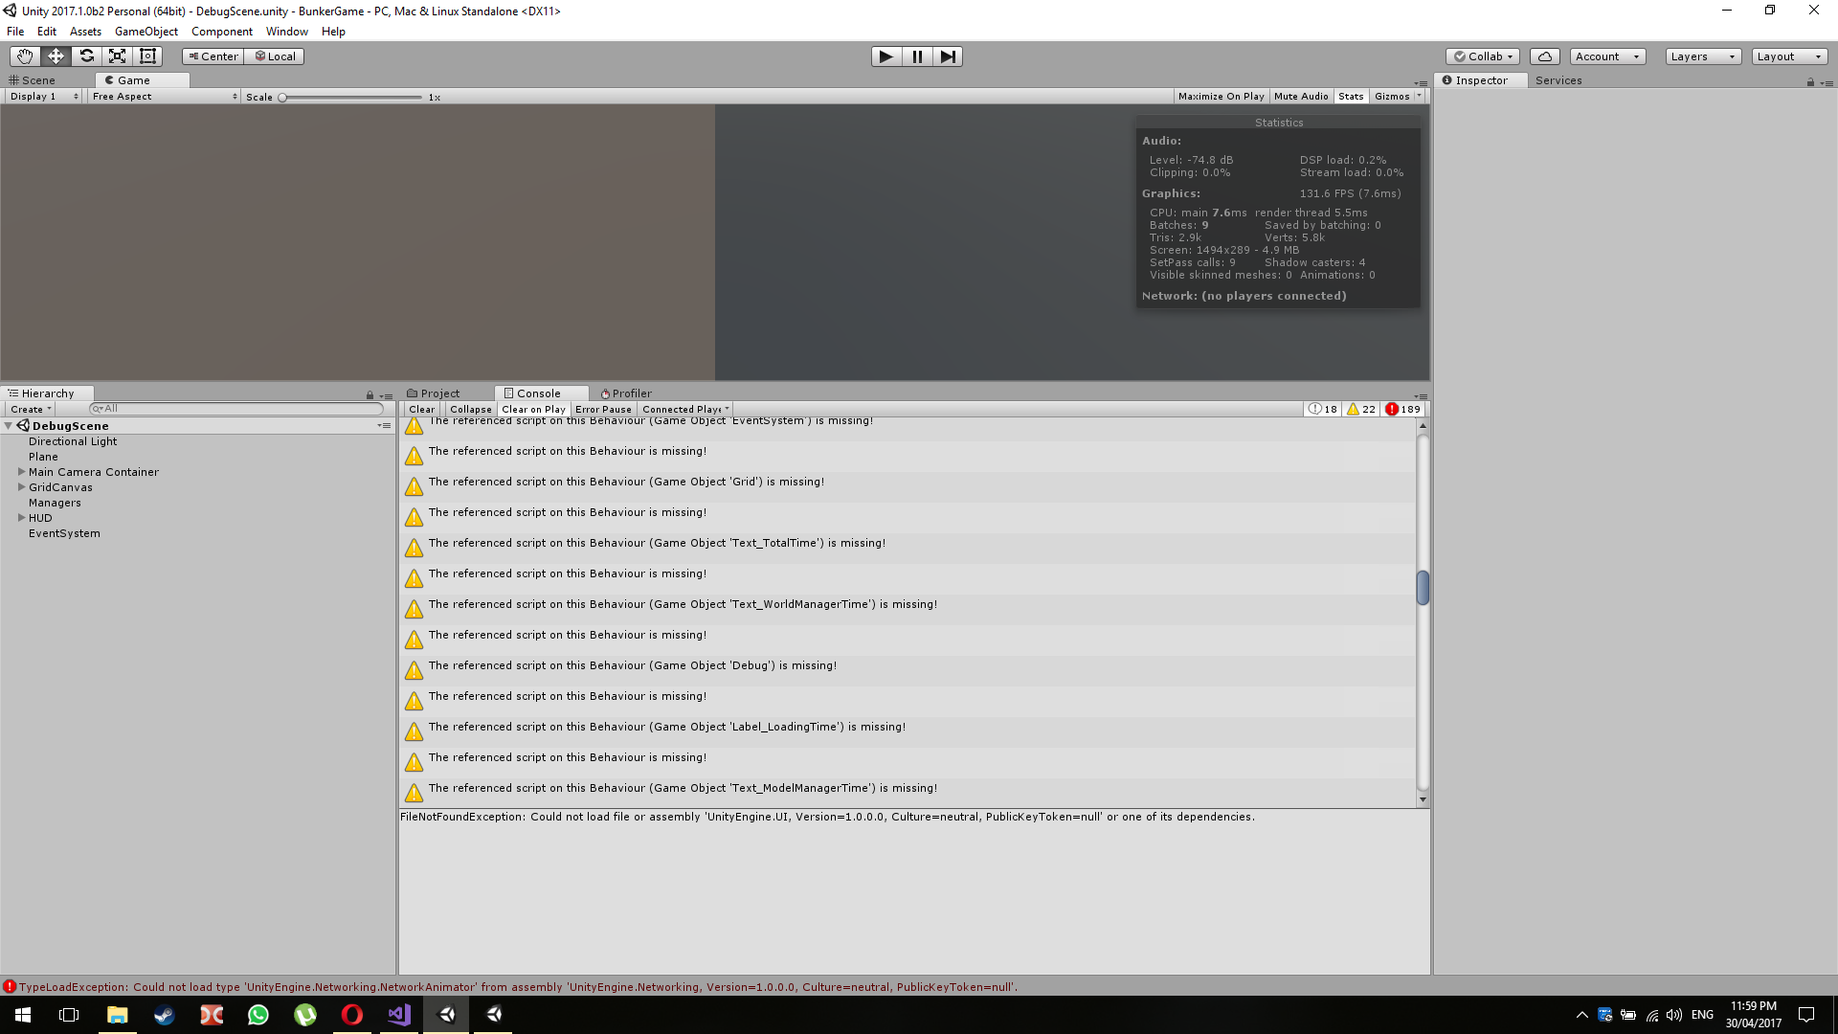1838x1034 pixels.
Task: Switch to the Profiler tab
Action: pos(631,393)
